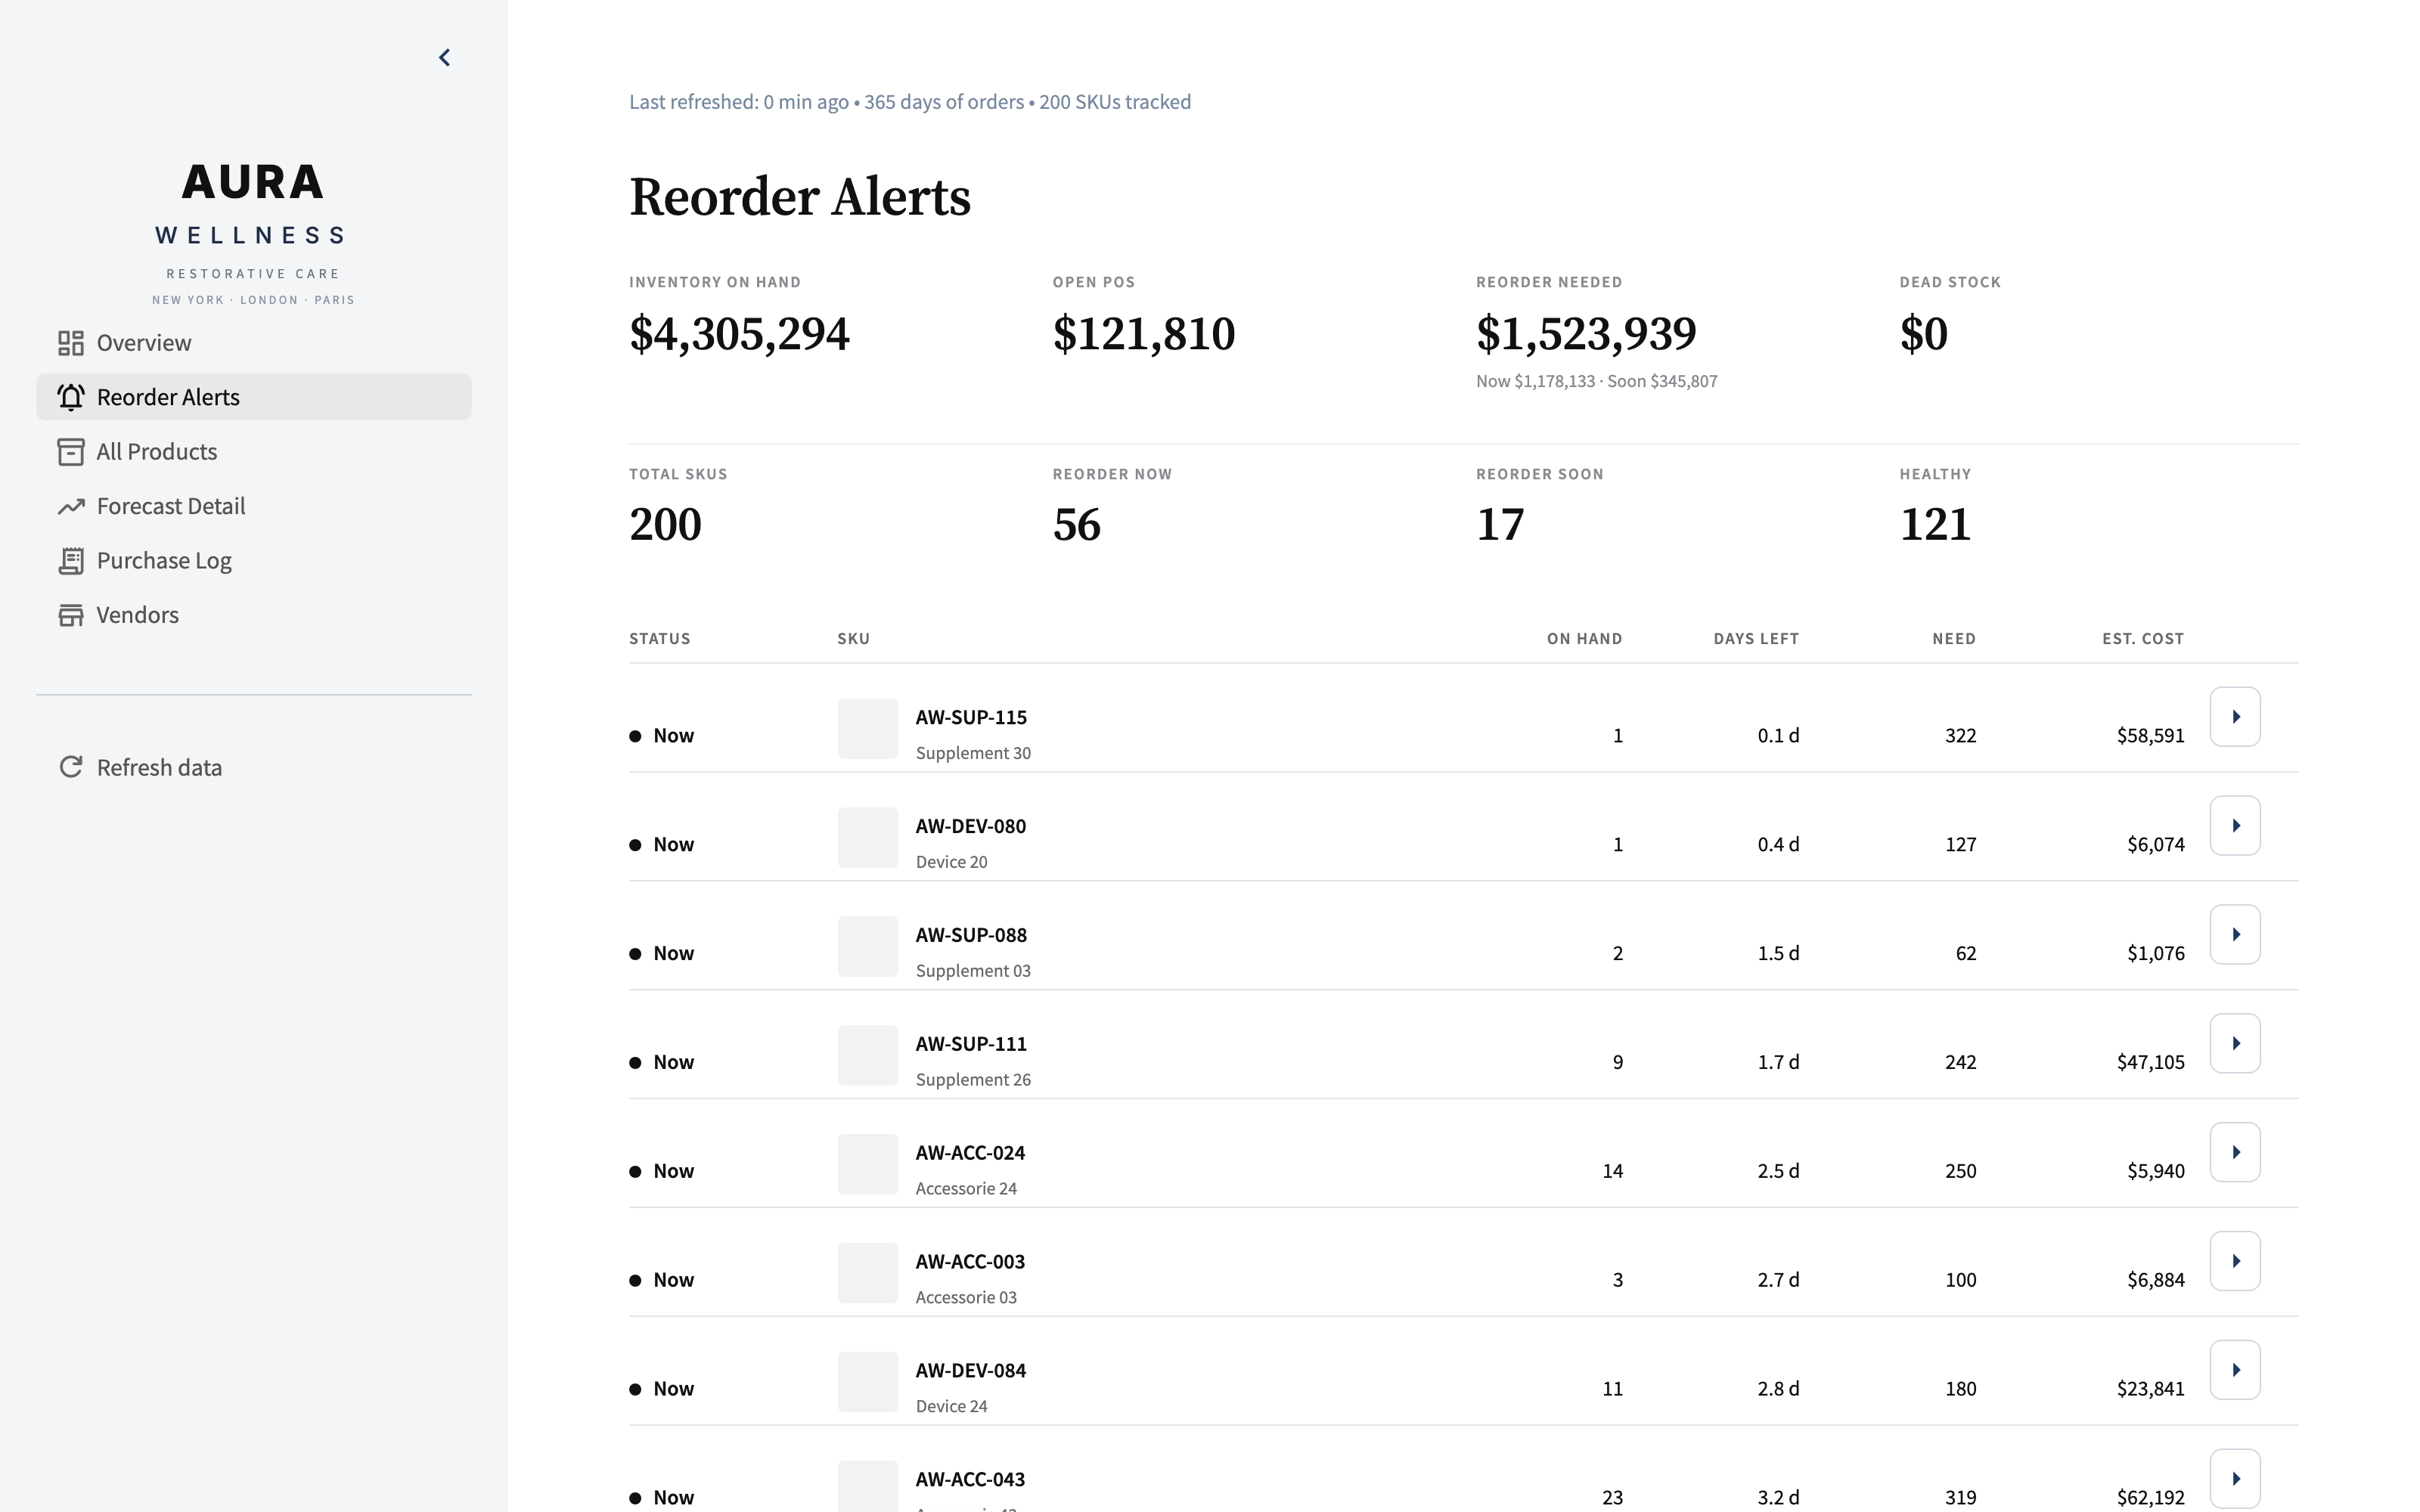Click the Refresh data circular arrow icon
The height and width of the screenshot is (1512, 2420).
tap(70, 767)
